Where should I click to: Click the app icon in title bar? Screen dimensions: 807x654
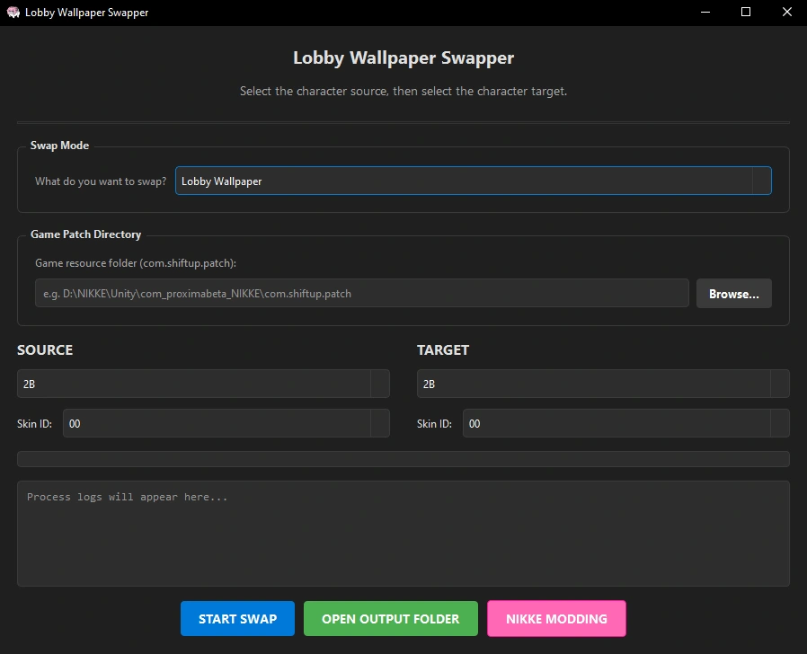coord(13,13)
